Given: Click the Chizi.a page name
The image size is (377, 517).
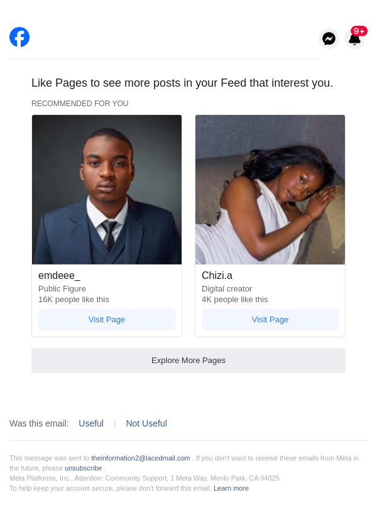Looking at the screenshot, I should click(217, 275).
